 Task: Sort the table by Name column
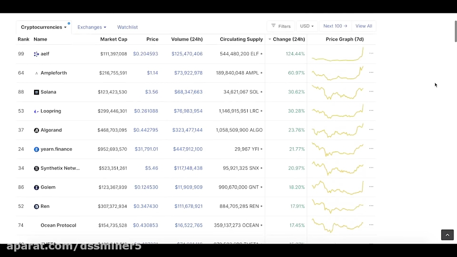(x=40, y=39)
